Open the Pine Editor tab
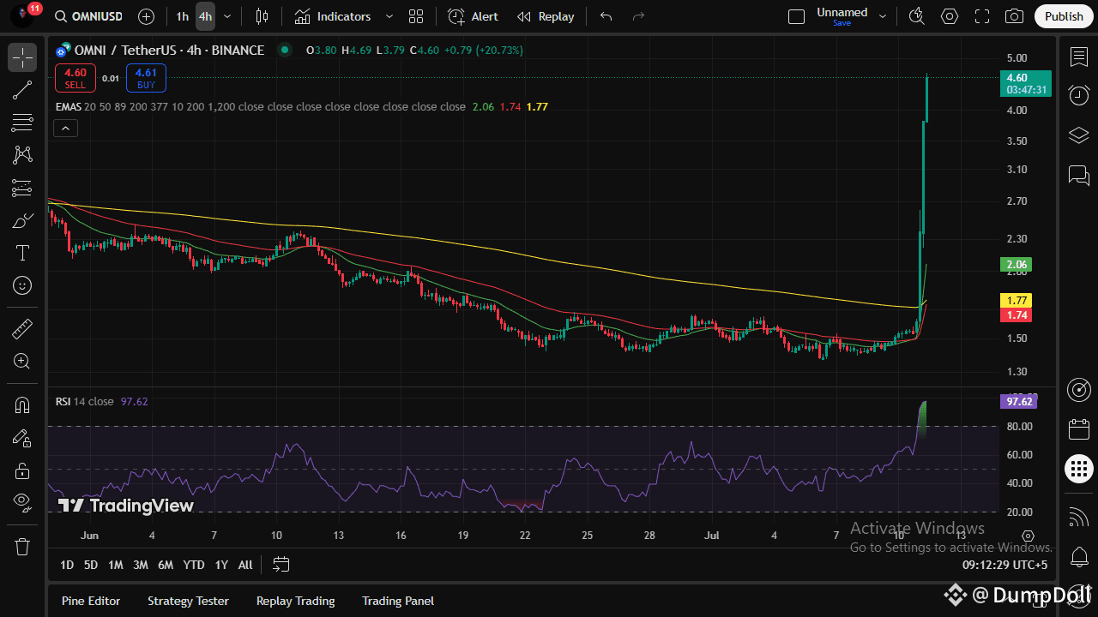The width and height of the screenshot is (1098, 617). click(x=91, y=601)
